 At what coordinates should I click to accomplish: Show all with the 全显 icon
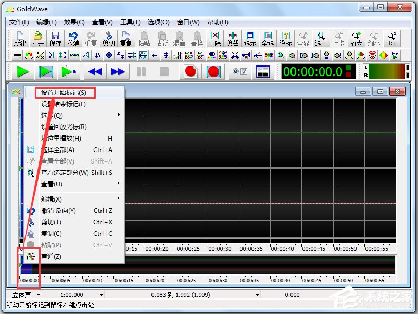click(x=303, y=39)
